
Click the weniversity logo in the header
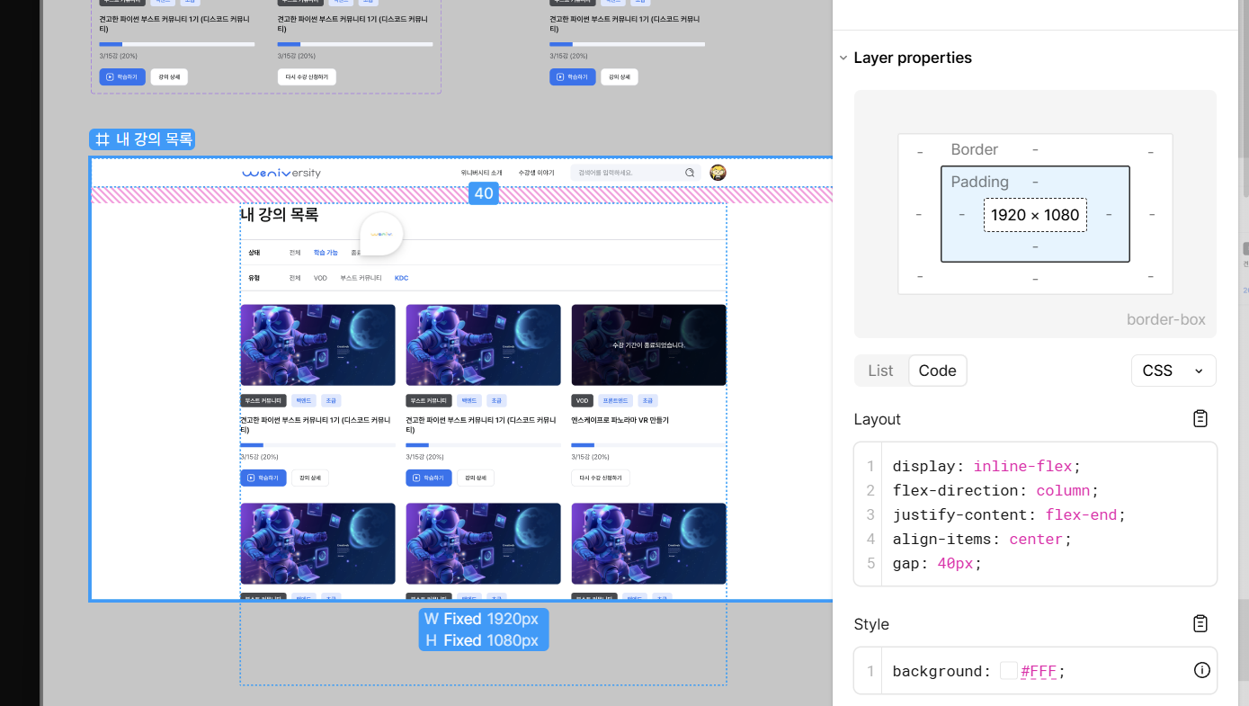click(281, 173)
